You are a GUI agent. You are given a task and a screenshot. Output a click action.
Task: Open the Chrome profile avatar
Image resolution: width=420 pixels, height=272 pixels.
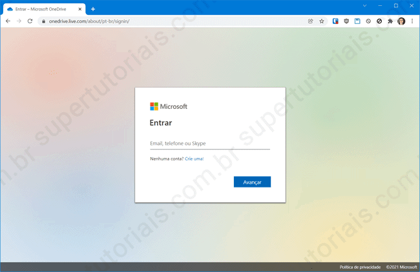401,21
